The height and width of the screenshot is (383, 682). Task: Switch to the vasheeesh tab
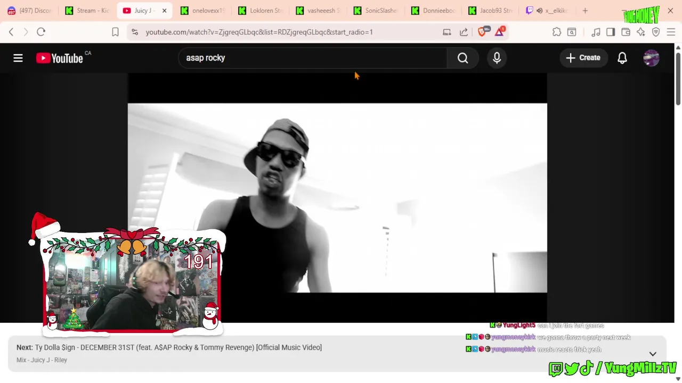point(318,11)
